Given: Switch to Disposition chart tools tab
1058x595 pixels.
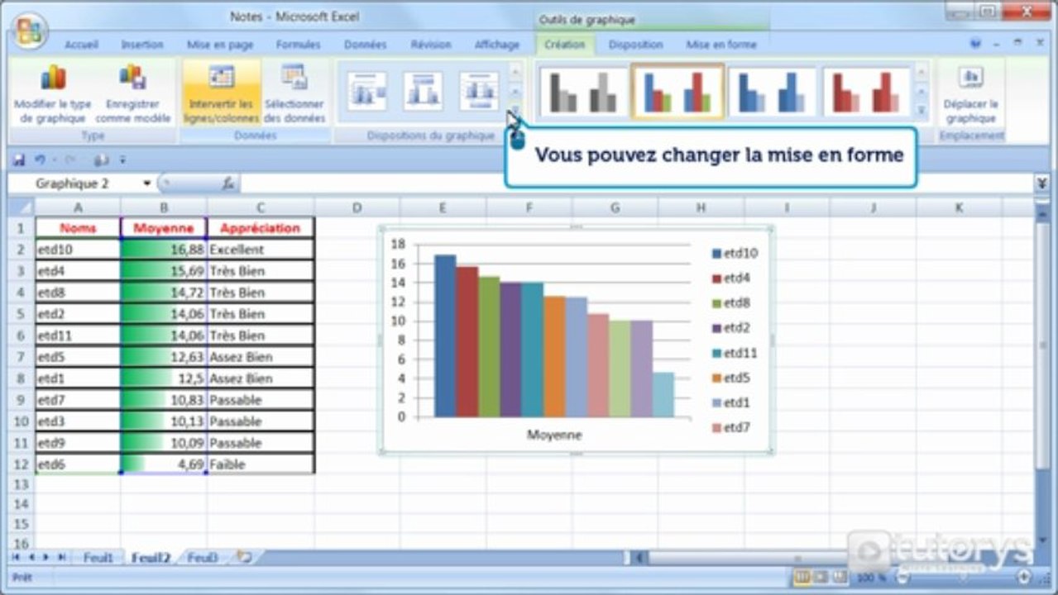Looking at the screenshot, I should coord(635,45).
